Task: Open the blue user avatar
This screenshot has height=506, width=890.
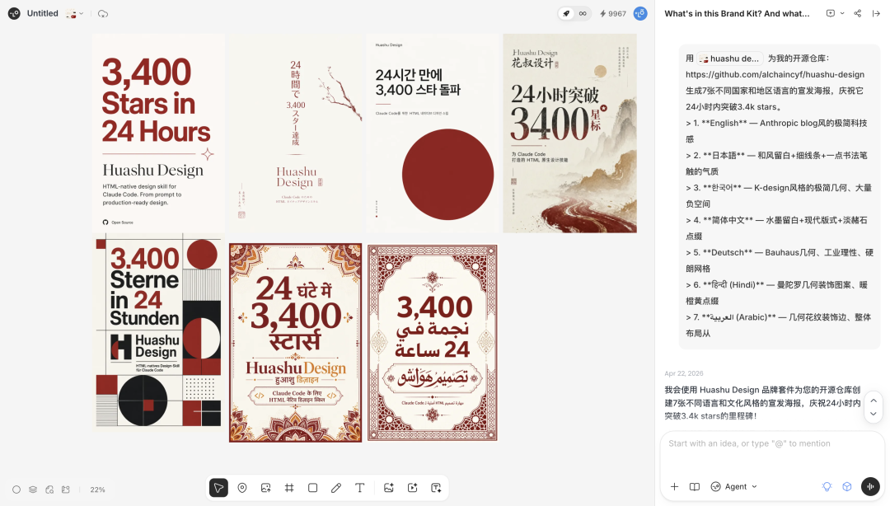Action: pyautogui.click(x=640, y=14)
